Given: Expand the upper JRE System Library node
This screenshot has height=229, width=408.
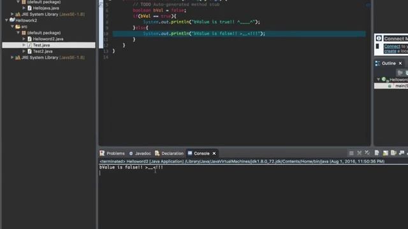Looking at the screenshot, I should pos(12,14).
